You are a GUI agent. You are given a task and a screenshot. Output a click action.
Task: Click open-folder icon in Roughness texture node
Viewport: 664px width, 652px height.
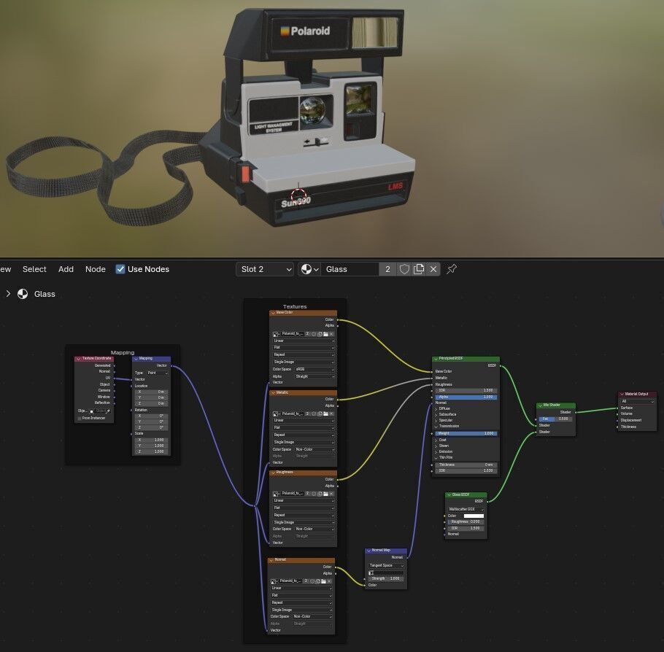(x=325, y=494)
